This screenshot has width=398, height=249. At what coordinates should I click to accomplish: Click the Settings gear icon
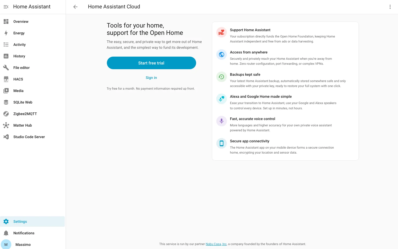[x=6, y=221]
